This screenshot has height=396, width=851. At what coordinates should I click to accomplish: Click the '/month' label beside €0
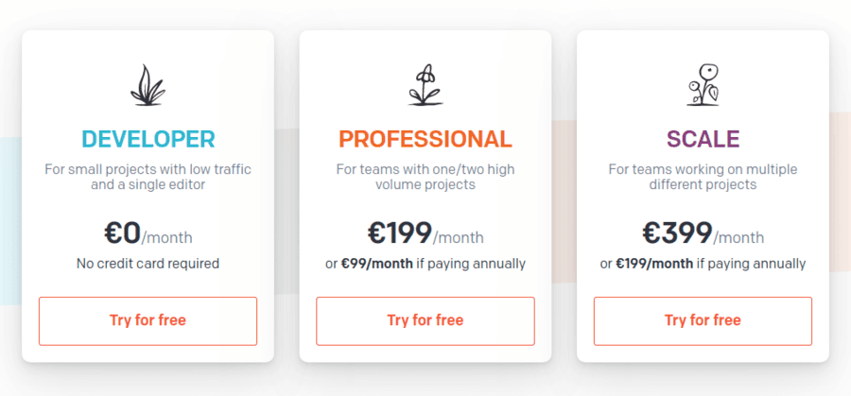coord(167,237)
